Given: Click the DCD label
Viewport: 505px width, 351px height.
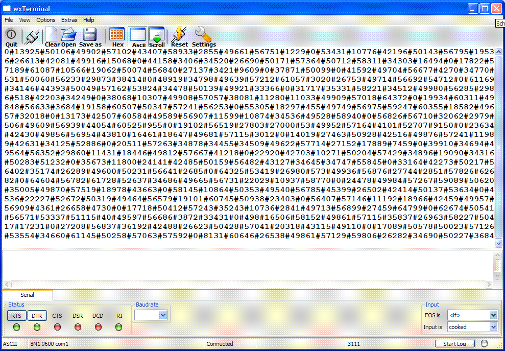Looking at the screenshot, I should point(98,316).
